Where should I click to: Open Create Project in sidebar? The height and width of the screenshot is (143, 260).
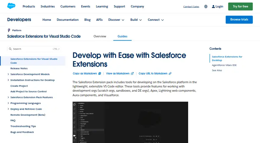[19, 86]
